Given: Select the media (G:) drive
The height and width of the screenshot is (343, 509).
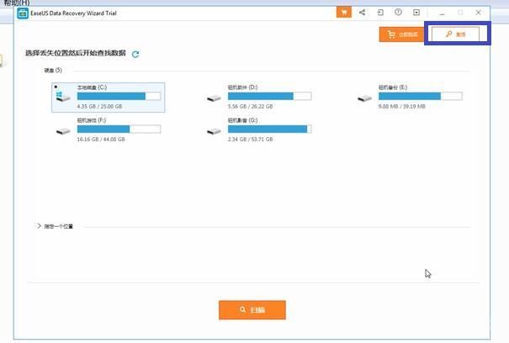Looking at the screenshot, I should (x=259, y=129).
